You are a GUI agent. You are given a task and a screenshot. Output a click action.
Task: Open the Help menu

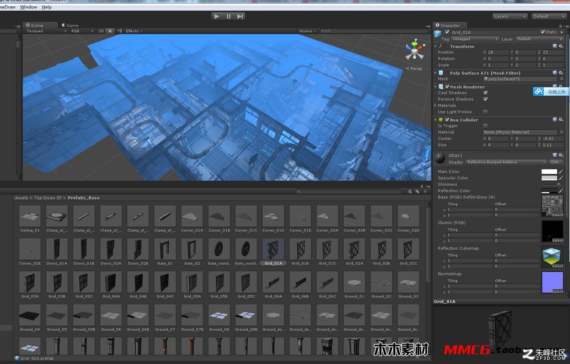pyautogui.click(x=47, y=7)
